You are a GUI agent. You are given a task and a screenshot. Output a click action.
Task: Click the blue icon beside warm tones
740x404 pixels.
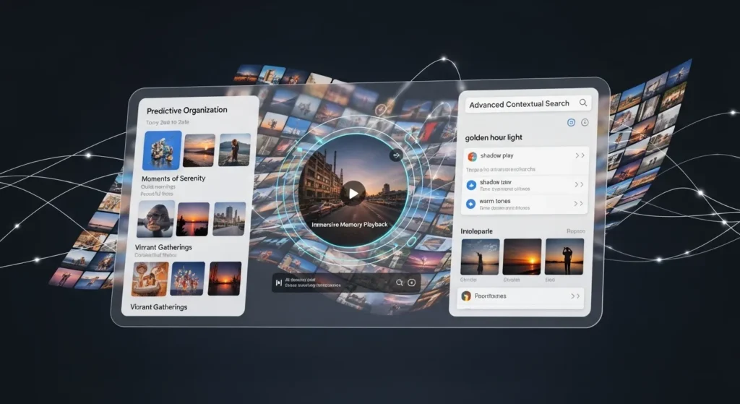click(x=471, y=204)
